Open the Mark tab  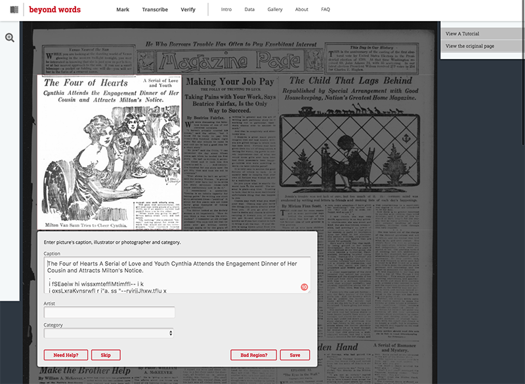coord(123,10)
